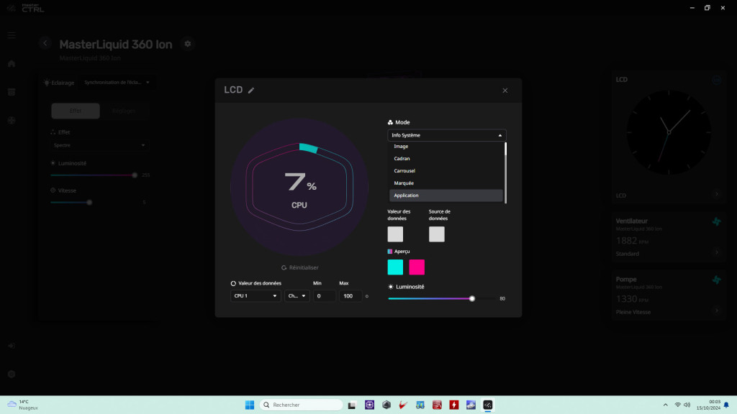
Task: Choose Cadran from the Mode list
Action: [x=446, y=159]
